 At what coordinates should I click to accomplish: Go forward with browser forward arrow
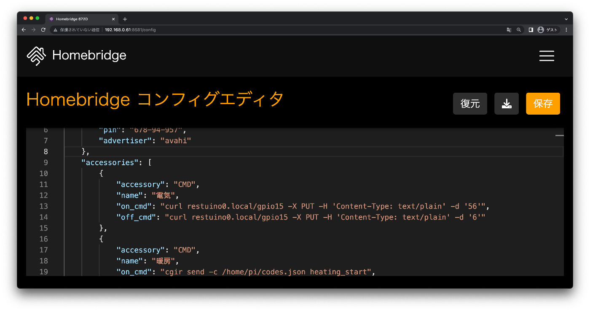pyautogui.click(x=33, y=30)
